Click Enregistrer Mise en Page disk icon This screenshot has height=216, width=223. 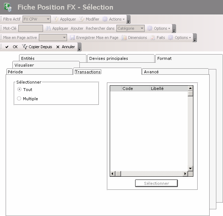coord(72,38)
